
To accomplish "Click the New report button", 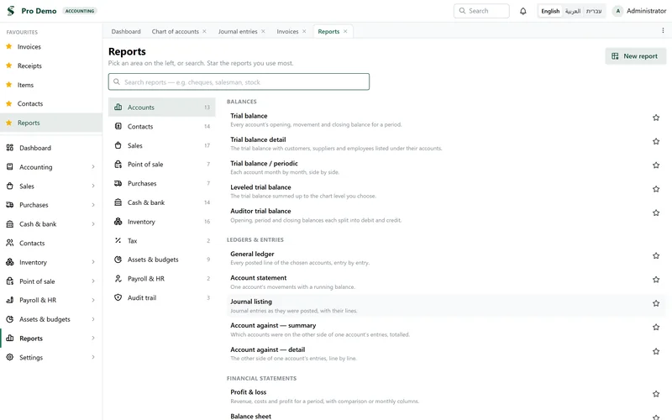I will tap(635, 56).
